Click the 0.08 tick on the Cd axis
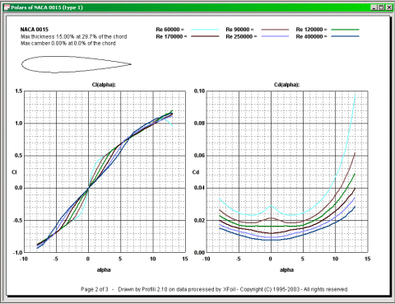This screenshot has width=395, height=304. tap(199, 124)
